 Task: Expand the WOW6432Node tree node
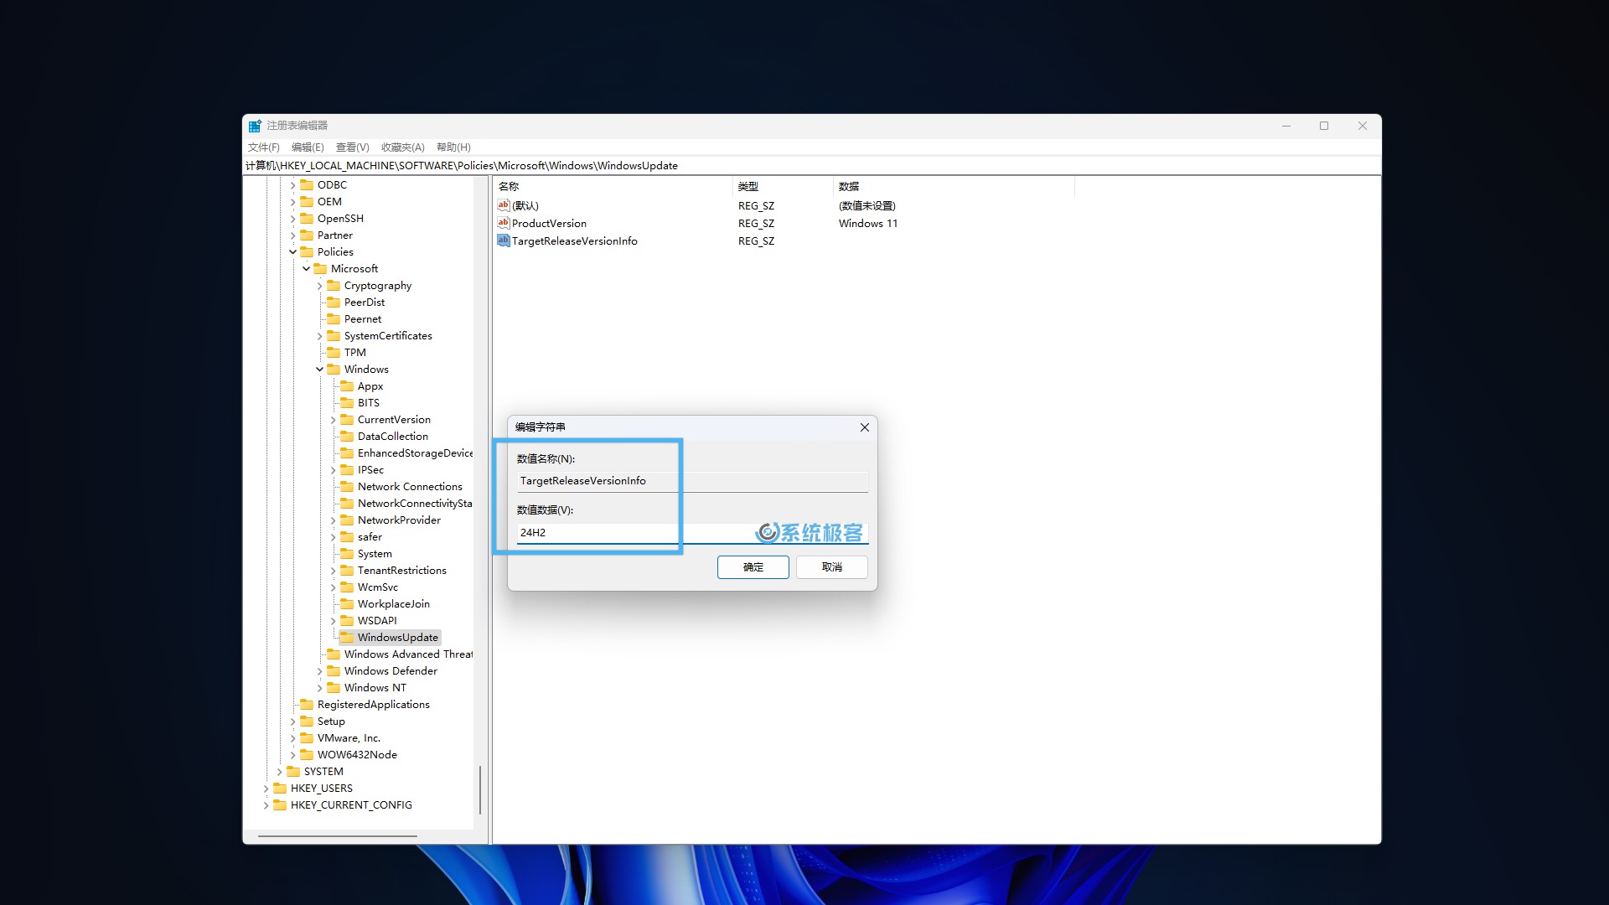click(292, 755)
